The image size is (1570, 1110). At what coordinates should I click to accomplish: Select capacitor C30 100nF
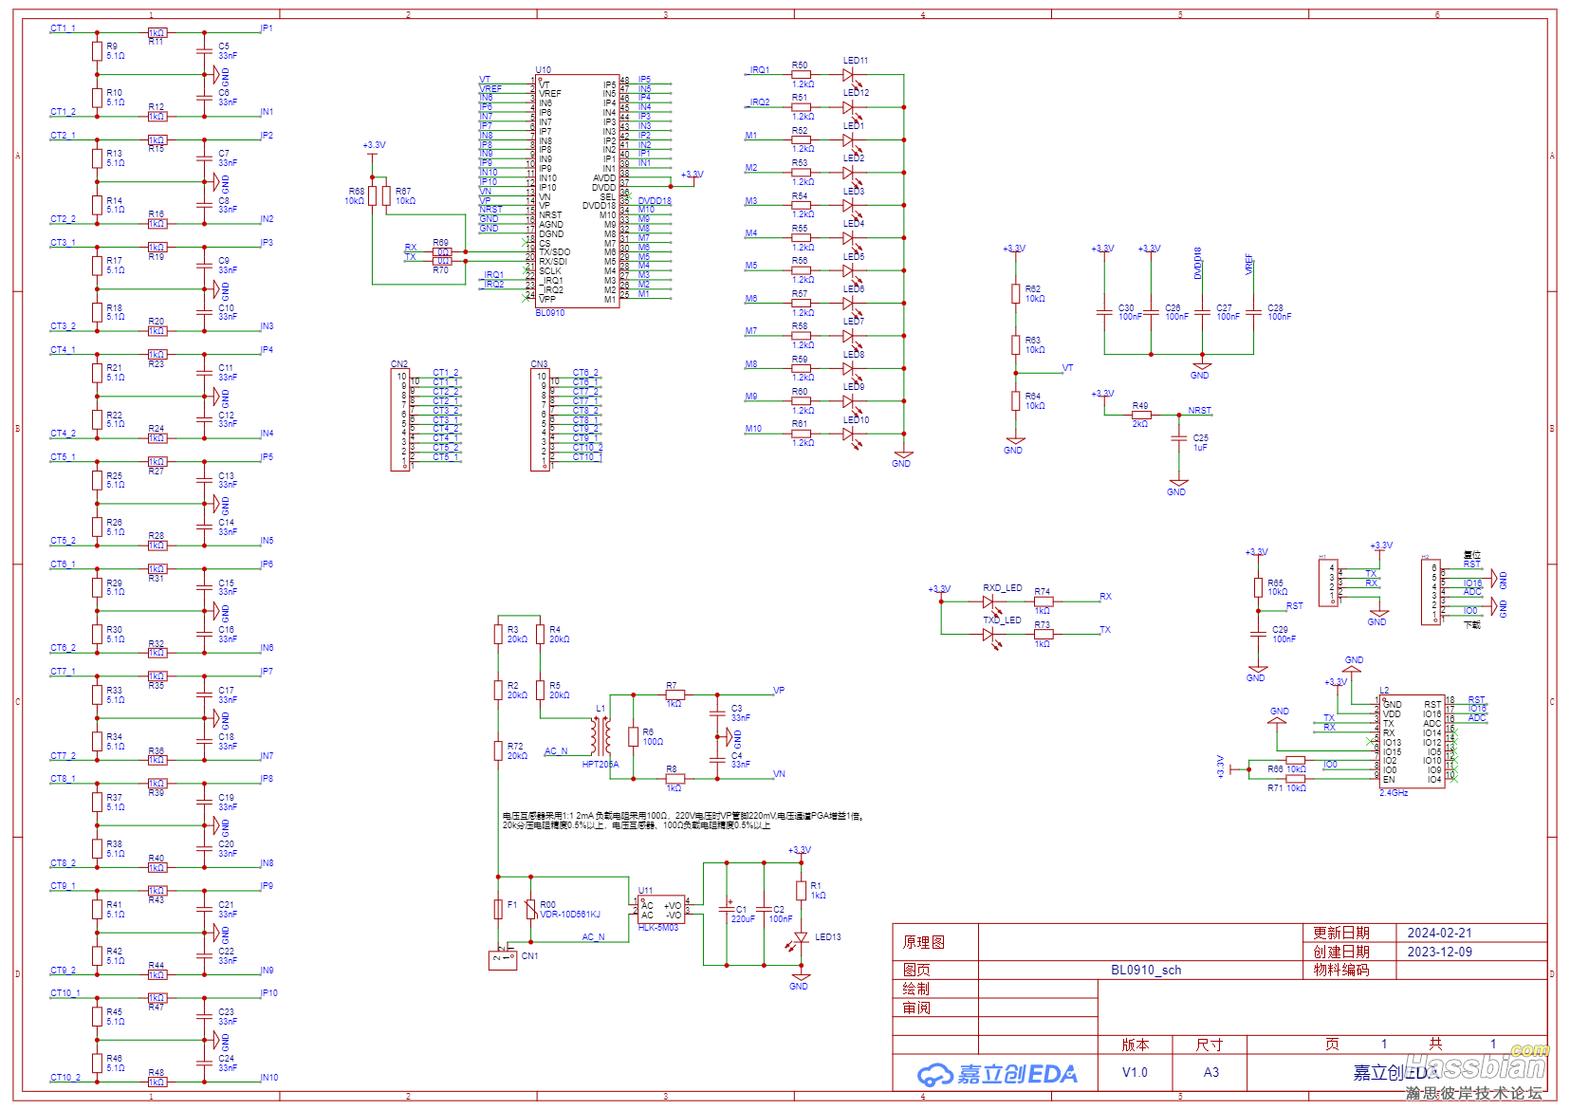point(1104,312)
